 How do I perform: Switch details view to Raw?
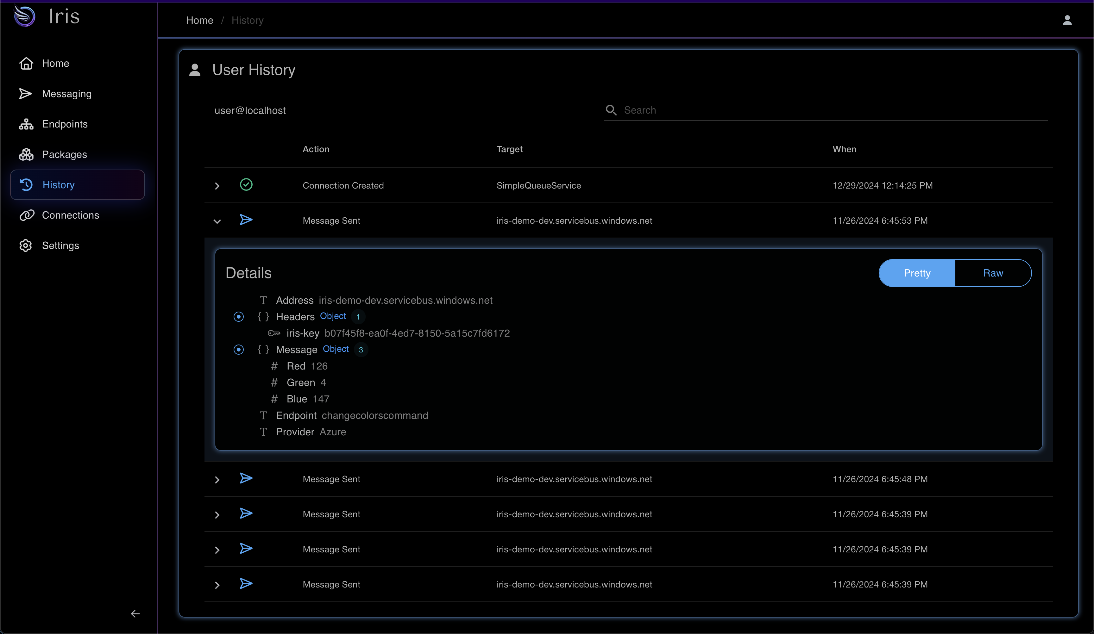coord(992,273)
